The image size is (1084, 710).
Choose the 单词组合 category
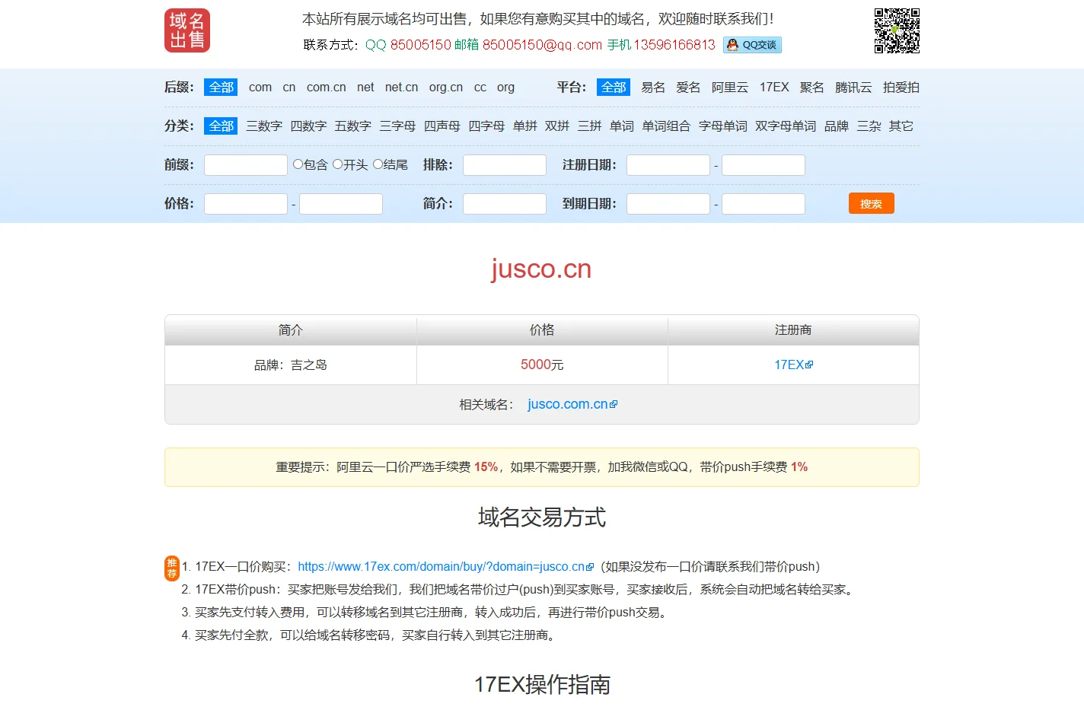[666, 126]
